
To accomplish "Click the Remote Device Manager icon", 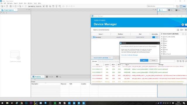I will [182, 30].
